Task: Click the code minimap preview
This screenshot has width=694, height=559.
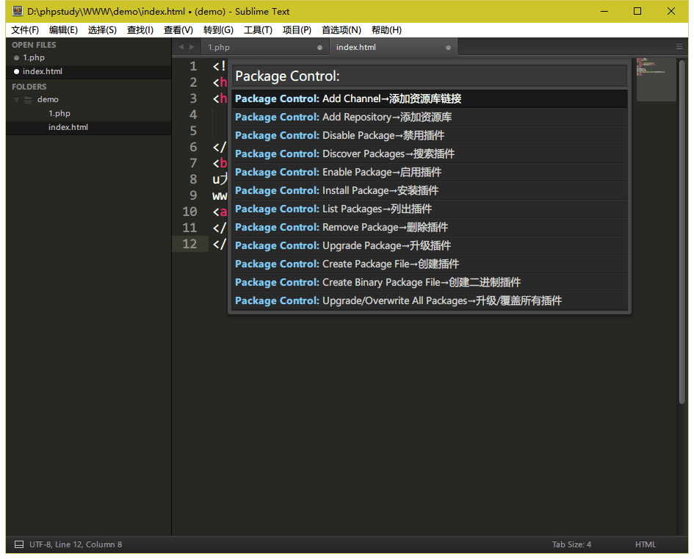Action: tap(656, 79)
